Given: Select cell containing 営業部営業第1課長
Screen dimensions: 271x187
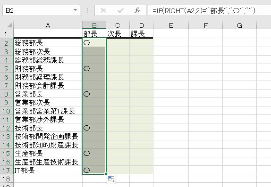Looking at the screenshot, I should 48,111.
